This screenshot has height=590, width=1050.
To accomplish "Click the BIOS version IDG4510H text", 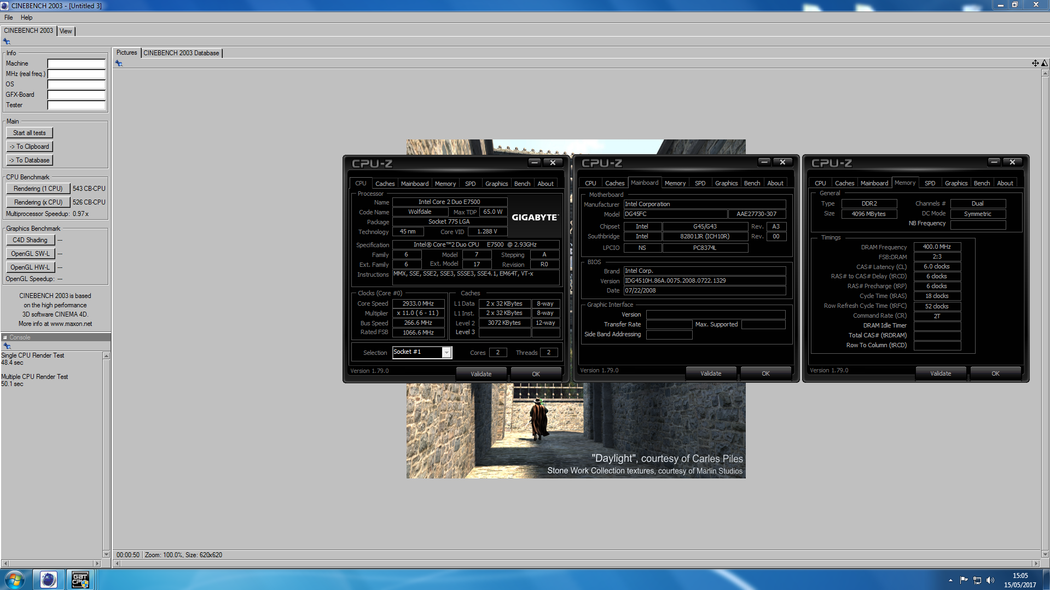I will click(x=704, y=281).
